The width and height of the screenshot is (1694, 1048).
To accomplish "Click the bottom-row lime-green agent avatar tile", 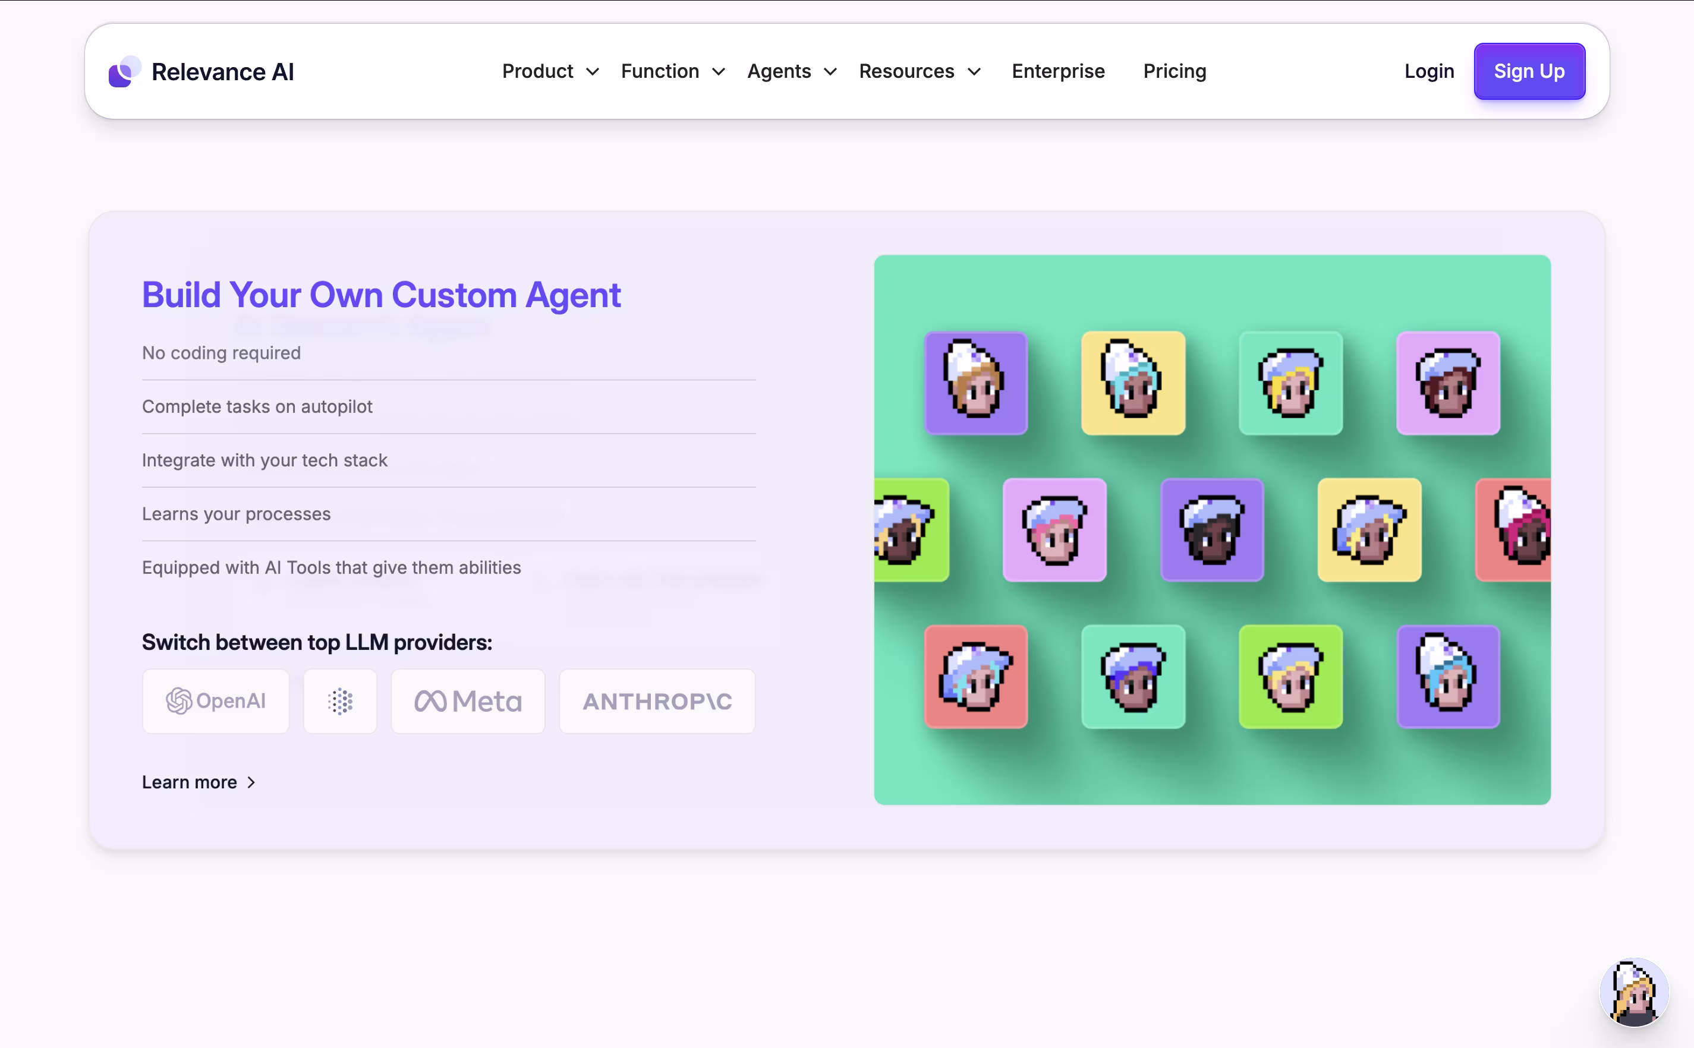I will [1290, 677].
